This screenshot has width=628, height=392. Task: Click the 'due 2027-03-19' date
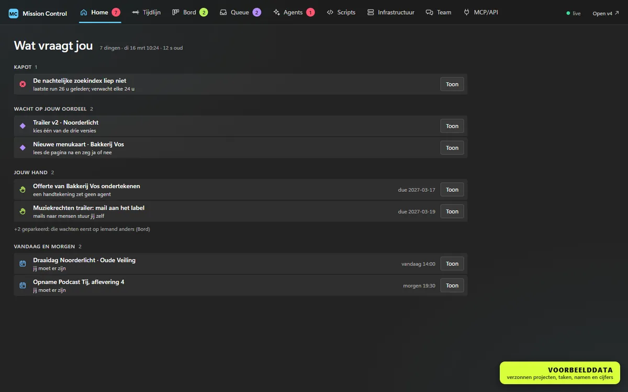pyautogui.click(x=417, y=212)
